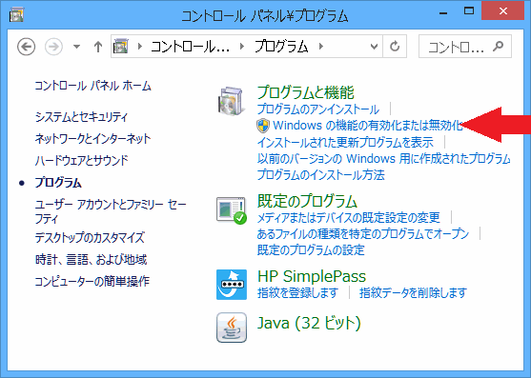Open ネットワークとインターネット category
The image size is (531, 378).
pyautogui.click(x=92, y=138)
